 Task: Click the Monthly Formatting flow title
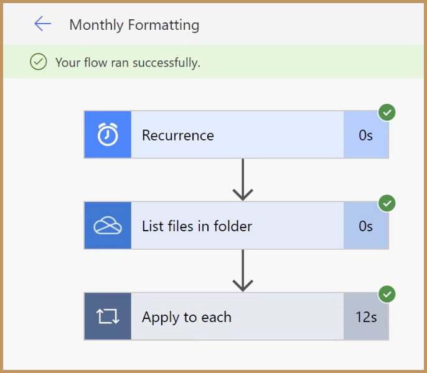[134, 25]
